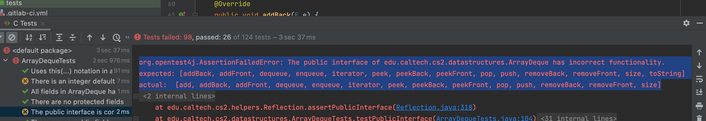Collapse the ArrayDequeTests tree node
This screenshot has width=706, height=121.
coord(5,60)
